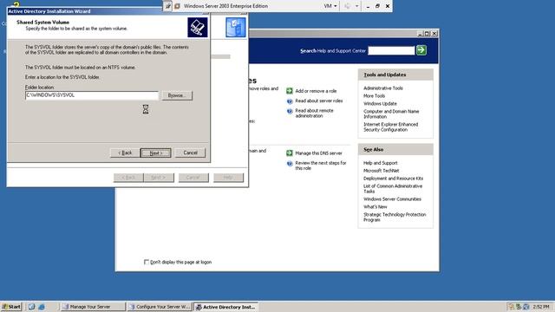Image resolution: width=555 pixels, height=312 pixels.
Task: Click the Browse button for SYSVOL folder
Action: pyautogui.click(x=177, y=95)
